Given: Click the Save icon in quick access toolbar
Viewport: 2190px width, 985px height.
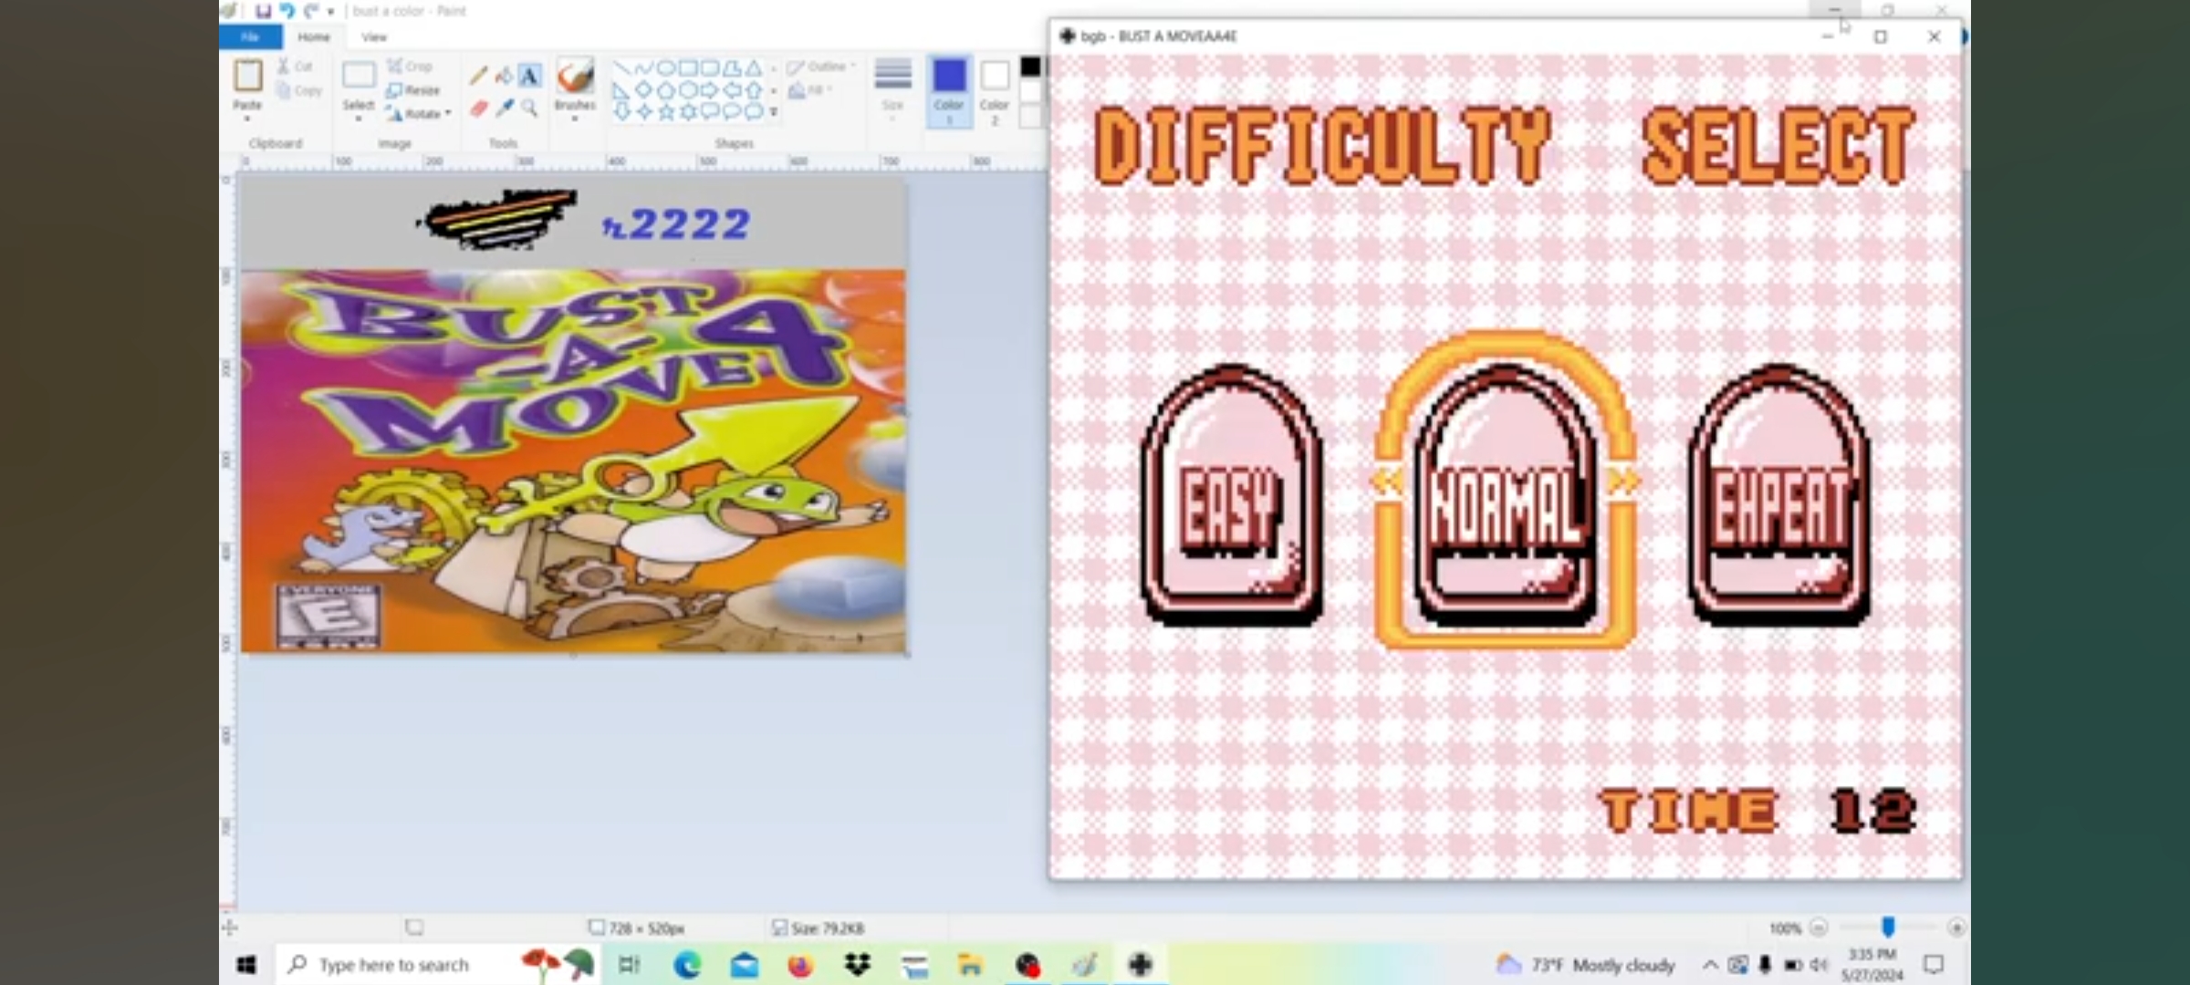Looking at the screenshot, I should click(263, 11).
